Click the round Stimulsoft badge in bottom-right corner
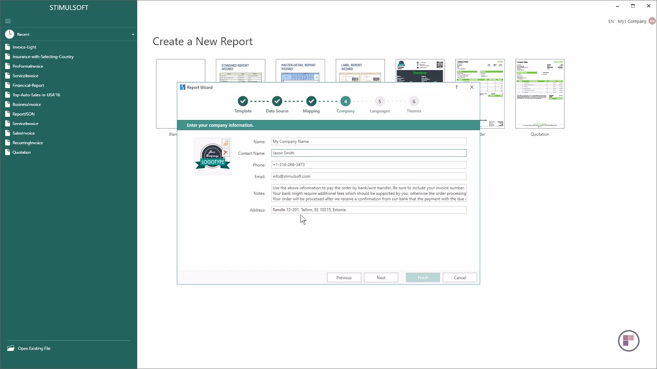This screenshot has height=369, width=657. (x=628, y=341)
